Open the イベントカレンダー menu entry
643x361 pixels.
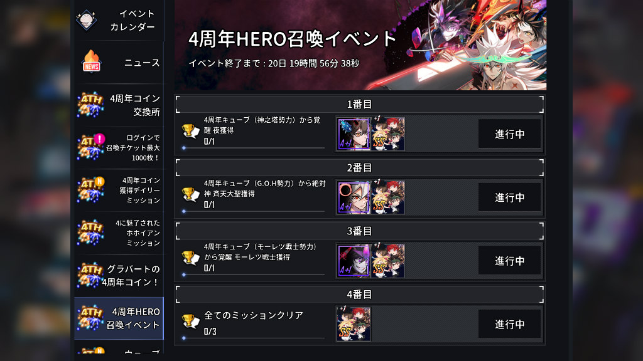[119, 20]
